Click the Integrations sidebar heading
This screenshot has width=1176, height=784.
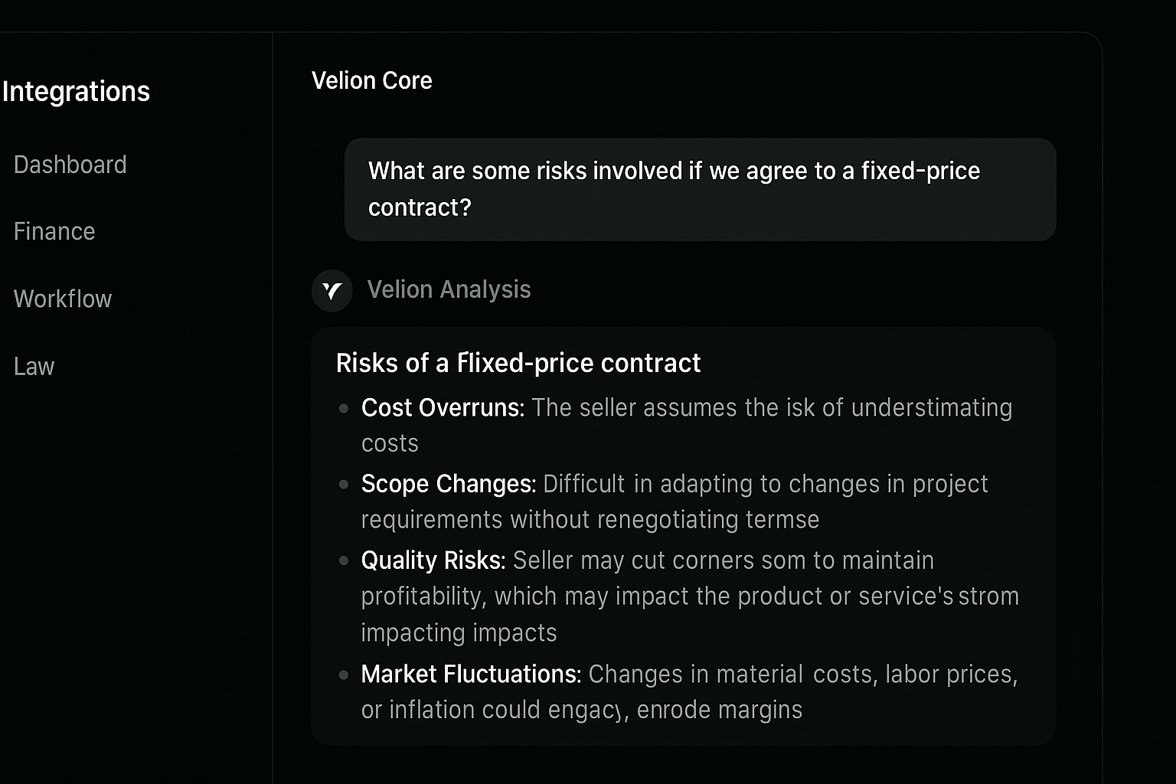click(x=76, y=92)
